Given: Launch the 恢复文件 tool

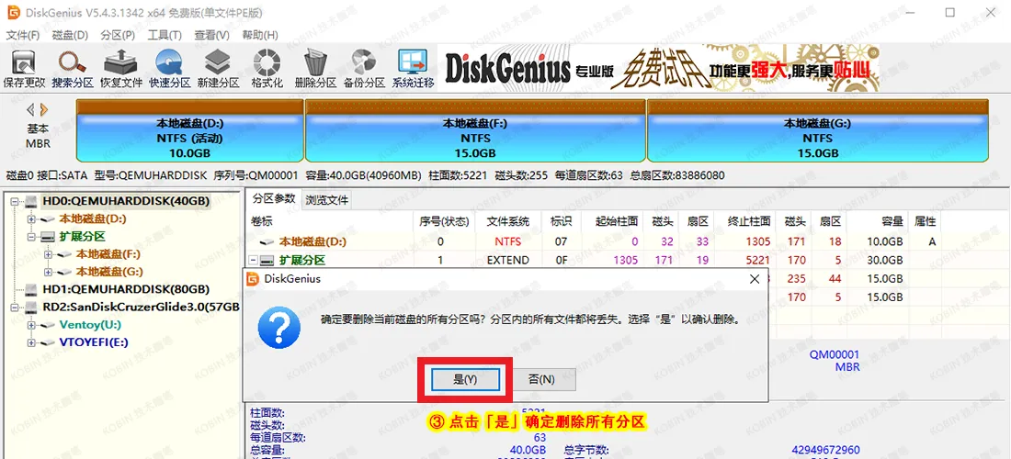Looking at the screenshot, I should point(121,69).
